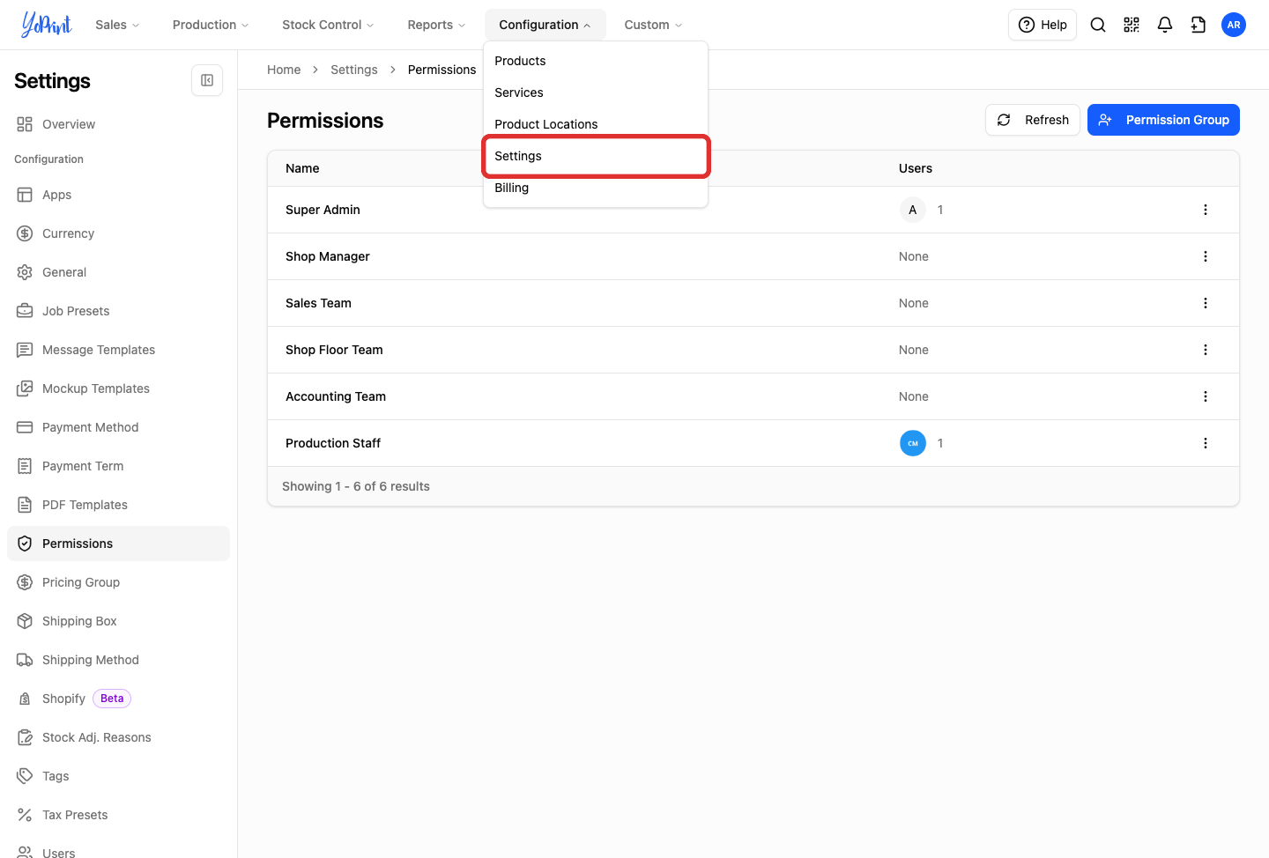
Task: Open the notifications bell
Action: pyautogui.click(x=1165, y=25)
